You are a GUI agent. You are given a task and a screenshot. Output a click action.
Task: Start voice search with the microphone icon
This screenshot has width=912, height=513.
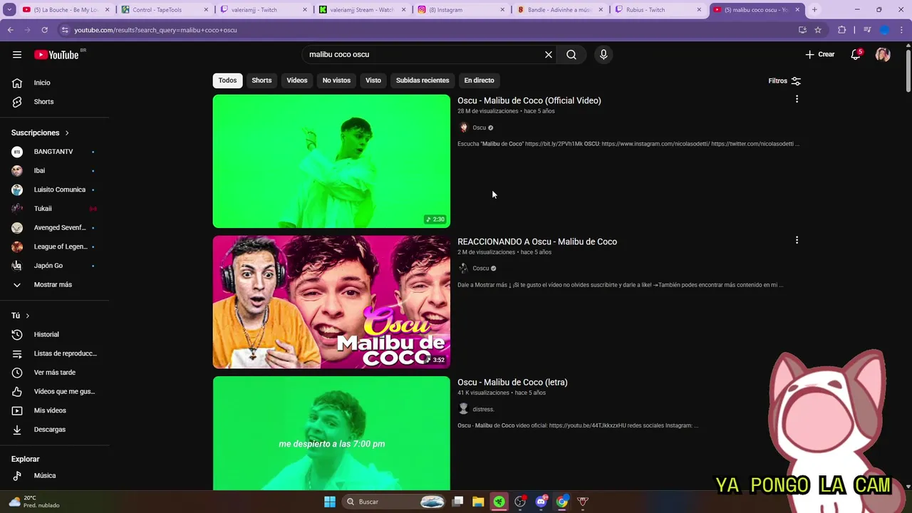[603, 55]
